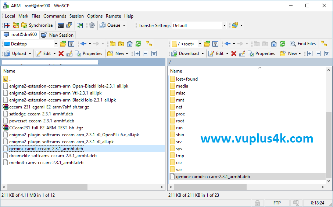Click Download button in remote toolbar

pyautogui.click(x=185, y=53)
